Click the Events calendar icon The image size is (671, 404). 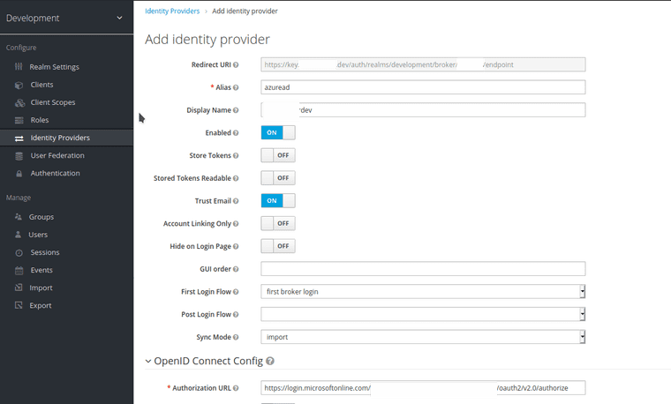[x=19, y=271]
